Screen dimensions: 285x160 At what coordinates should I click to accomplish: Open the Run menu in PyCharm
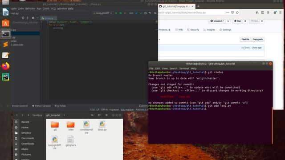39,8
